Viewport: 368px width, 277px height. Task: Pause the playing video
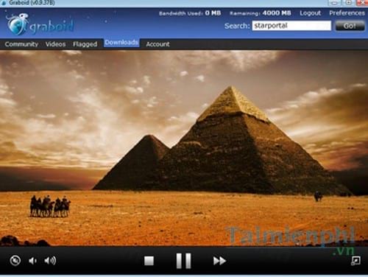click(184, 261)
